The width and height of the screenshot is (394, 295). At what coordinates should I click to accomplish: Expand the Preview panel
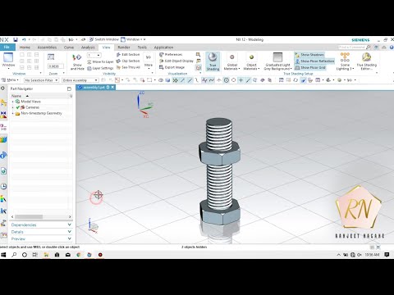[x=41, y=238]
